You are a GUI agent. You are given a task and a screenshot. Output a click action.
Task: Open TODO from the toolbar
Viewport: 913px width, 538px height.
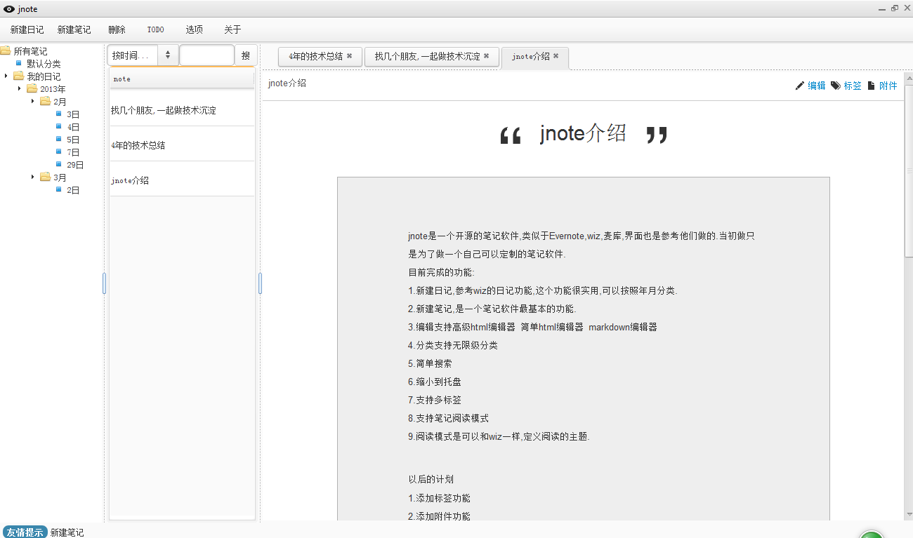[156, 29]
